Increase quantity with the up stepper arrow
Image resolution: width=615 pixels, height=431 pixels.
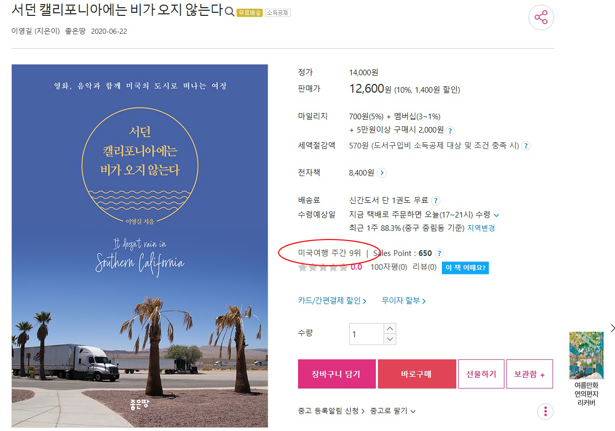[390, 329]
